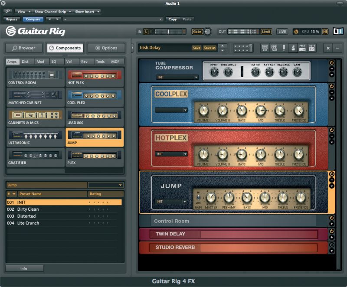Image resolution: width=347 pixels, height=287 pixels.
Task: Enable the Studio Reverb power button
Action: pos(331,245)
